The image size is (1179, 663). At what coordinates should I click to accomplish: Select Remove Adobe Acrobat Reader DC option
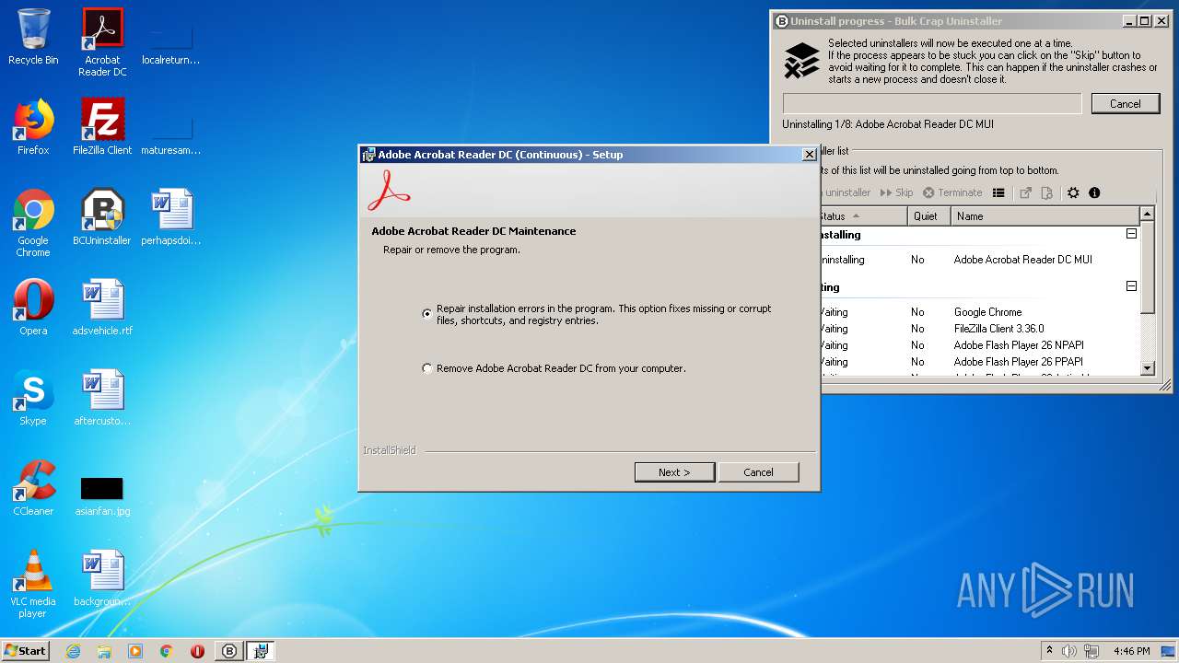[426, 368]
